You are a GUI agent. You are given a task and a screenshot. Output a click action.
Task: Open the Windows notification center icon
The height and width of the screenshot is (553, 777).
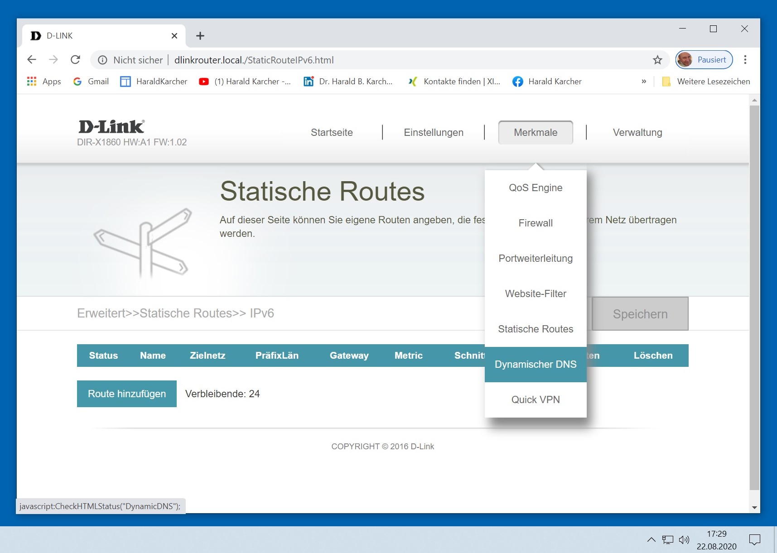click(x=754, y=539)
